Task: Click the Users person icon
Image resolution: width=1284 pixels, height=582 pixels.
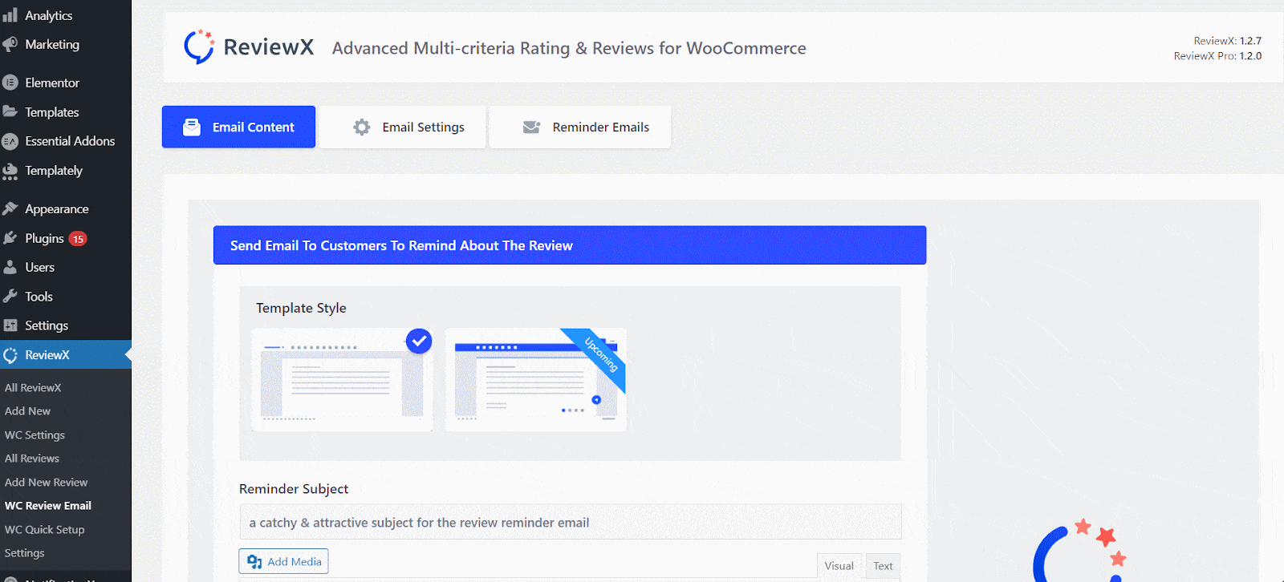Action: [x=10, y=267]
